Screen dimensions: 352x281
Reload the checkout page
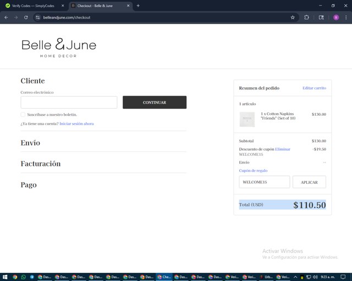point(26,18)
